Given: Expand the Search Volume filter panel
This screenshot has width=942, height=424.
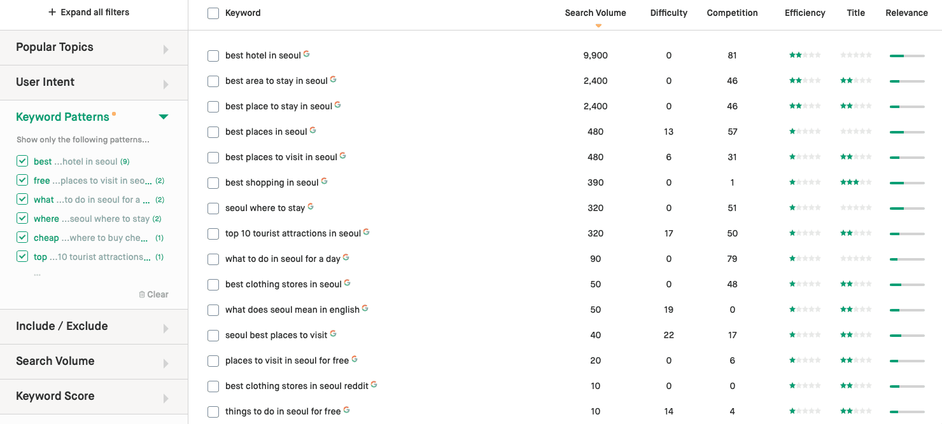Looking at the screenshot, I should (x=94, y=362).
